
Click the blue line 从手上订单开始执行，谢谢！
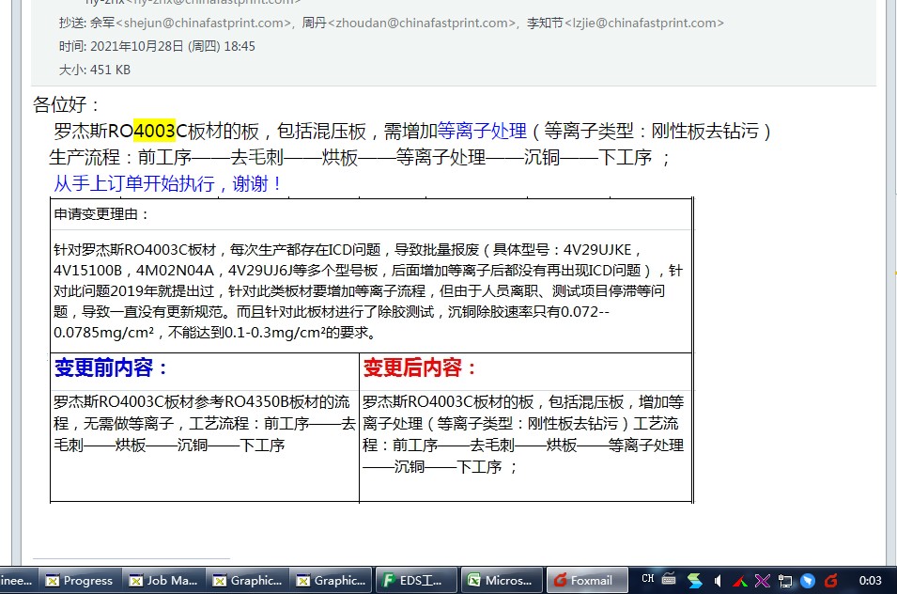coord(167,183)
